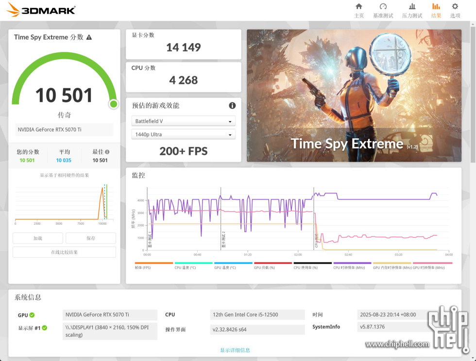476x361 pixels.
Task: Click the load result button
Action: pyautogui.click(x=38, y=238)
